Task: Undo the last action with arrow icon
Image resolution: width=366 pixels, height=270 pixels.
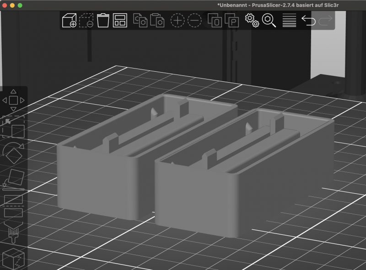Action: coord(309,21)
